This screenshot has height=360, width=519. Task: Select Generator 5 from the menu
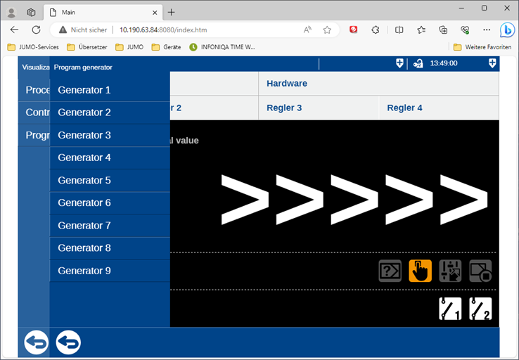click(84, 180)
